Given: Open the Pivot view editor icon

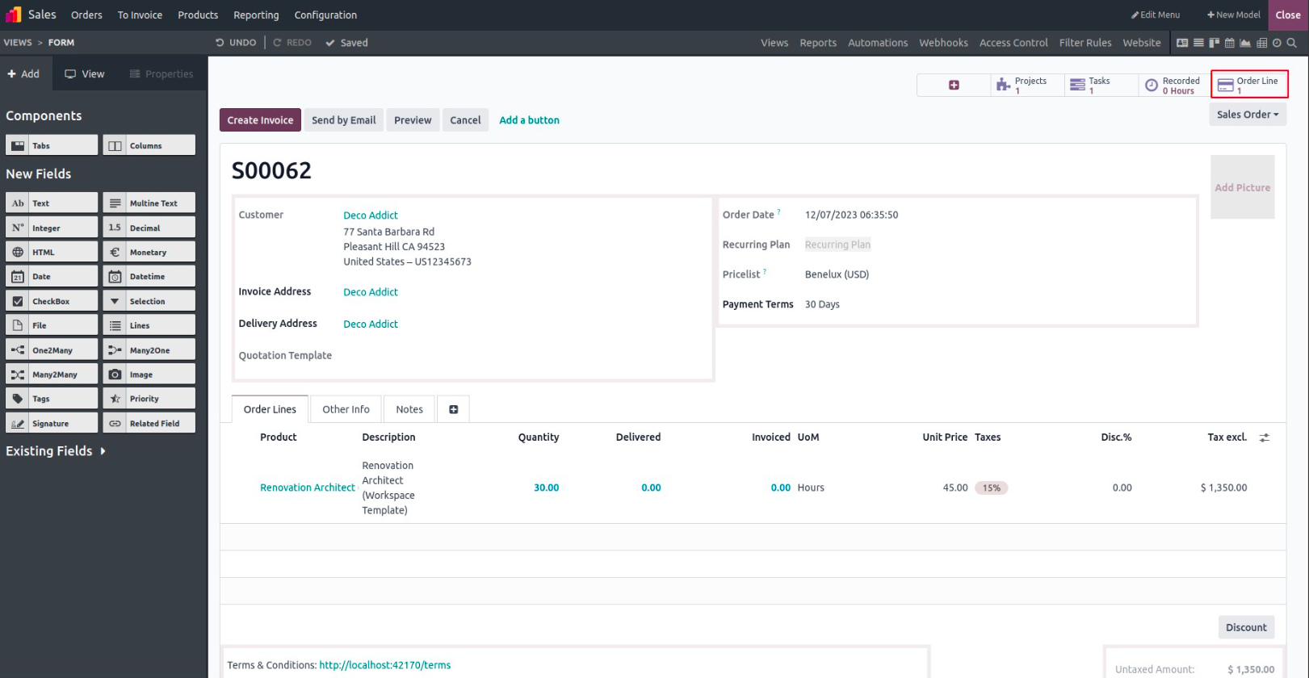Looking at the screenshot, I should tap(1261, 43).
